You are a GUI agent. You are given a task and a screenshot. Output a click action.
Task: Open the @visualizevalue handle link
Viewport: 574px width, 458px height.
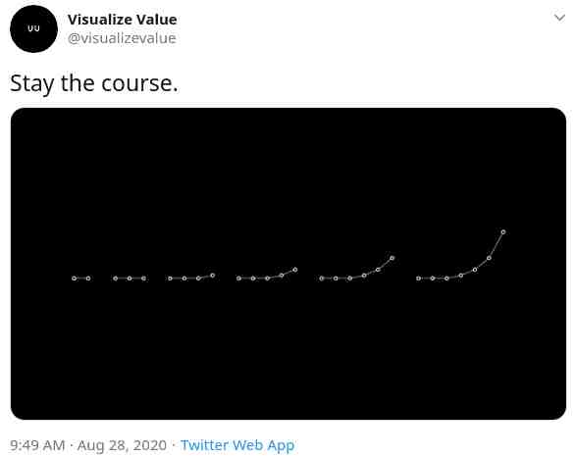(x=122, y=38)
